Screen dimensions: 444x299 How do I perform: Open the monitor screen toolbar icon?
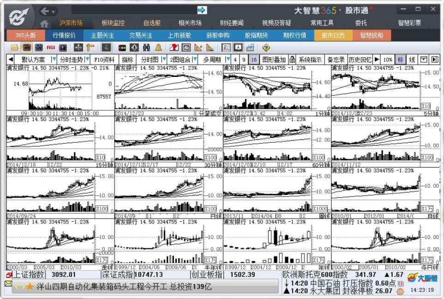(x=186, y=47)
